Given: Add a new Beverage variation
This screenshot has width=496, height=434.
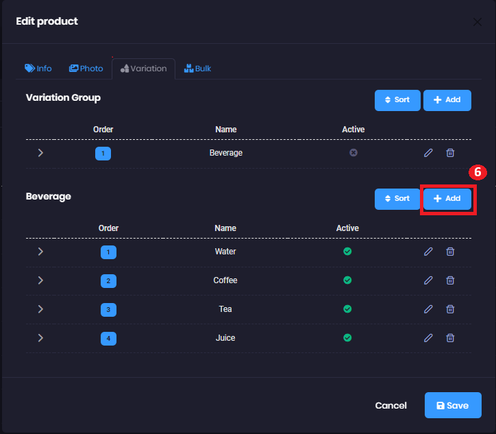Looking at the screenshot, I should coord(447,199).
